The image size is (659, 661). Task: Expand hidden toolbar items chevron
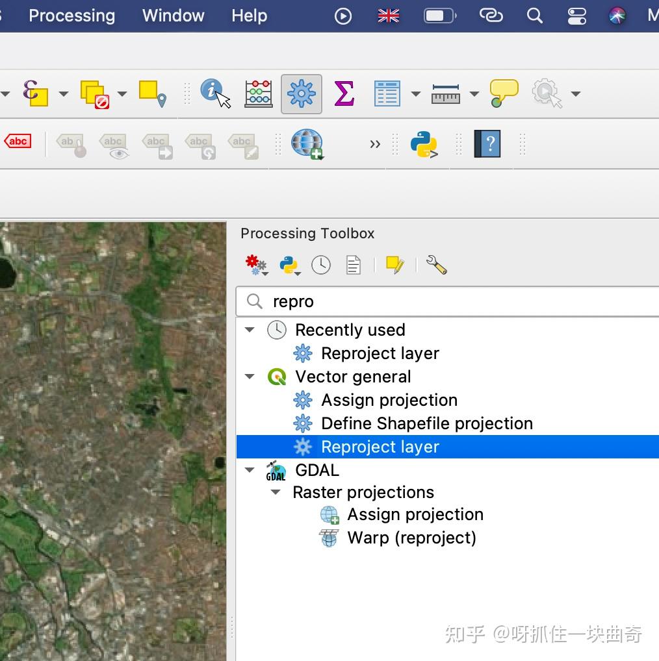(x=375, y=144)
